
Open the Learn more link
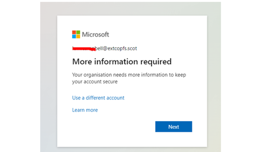point(85,110)
